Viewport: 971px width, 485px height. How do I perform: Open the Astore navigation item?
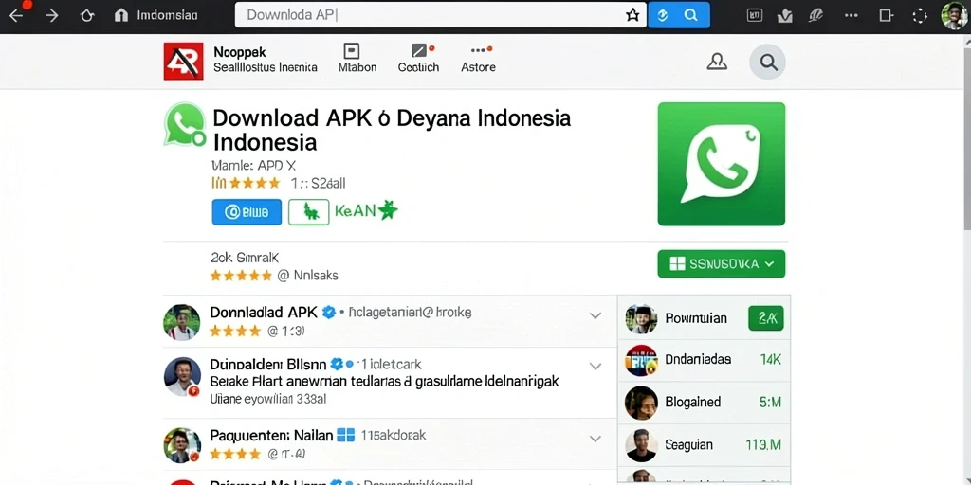(478, 59)
